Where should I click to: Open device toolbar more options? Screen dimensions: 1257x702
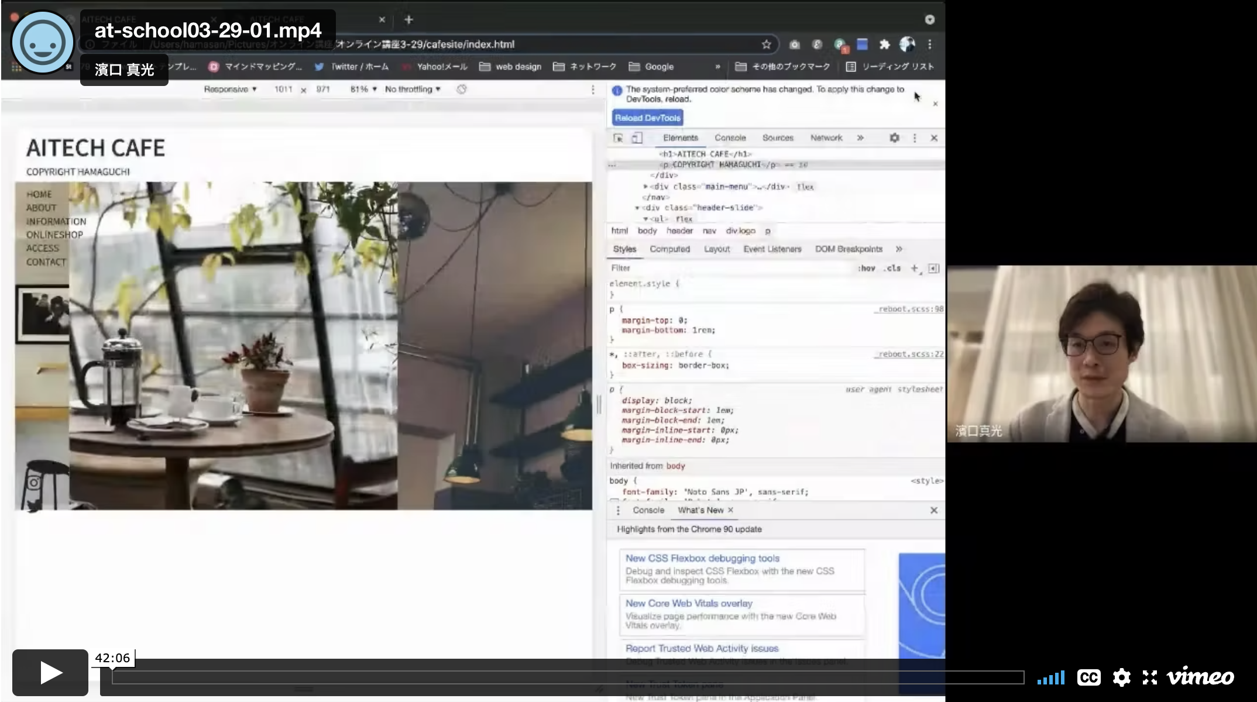(593, 89)
